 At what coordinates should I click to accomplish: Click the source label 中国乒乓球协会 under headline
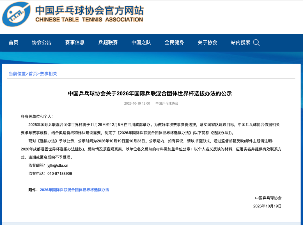pyautogui.click(x=167, y=104)
